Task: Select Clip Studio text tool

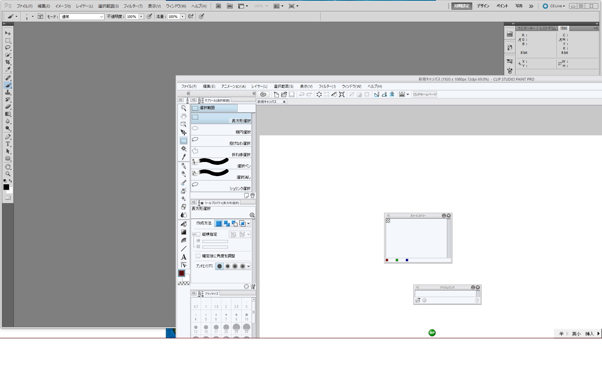Action: point(184,257)
